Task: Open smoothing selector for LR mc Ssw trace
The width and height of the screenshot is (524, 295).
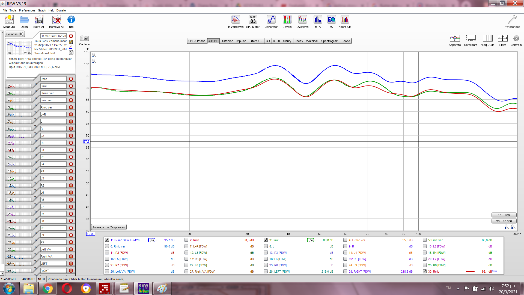Action: point(152,240)
